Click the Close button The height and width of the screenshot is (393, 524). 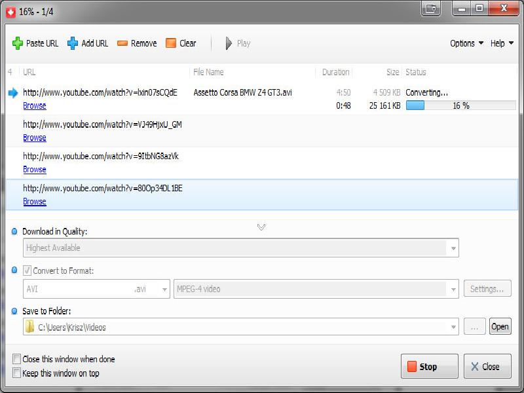[487, 366]
